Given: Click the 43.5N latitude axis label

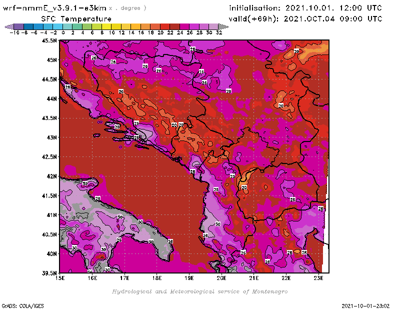Looking at the screenshot, I should (x=49, y=118).
